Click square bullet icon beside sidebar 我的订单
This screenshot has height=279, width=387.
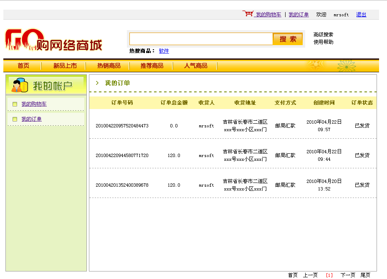[x=15, y=119]
